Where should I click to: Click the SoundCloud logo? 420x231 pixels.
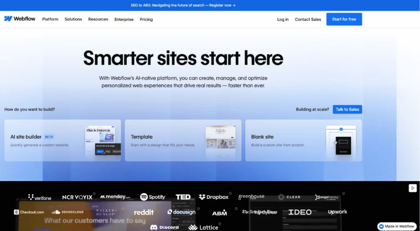pyautogui.click(x=68, y=212)
